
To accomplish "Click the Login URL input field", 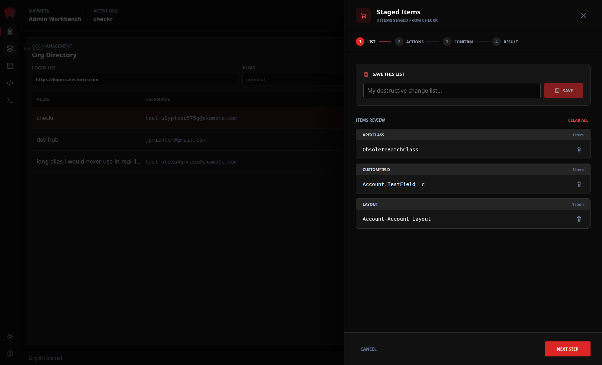I will pyautogui.click(x=135, y=79).
